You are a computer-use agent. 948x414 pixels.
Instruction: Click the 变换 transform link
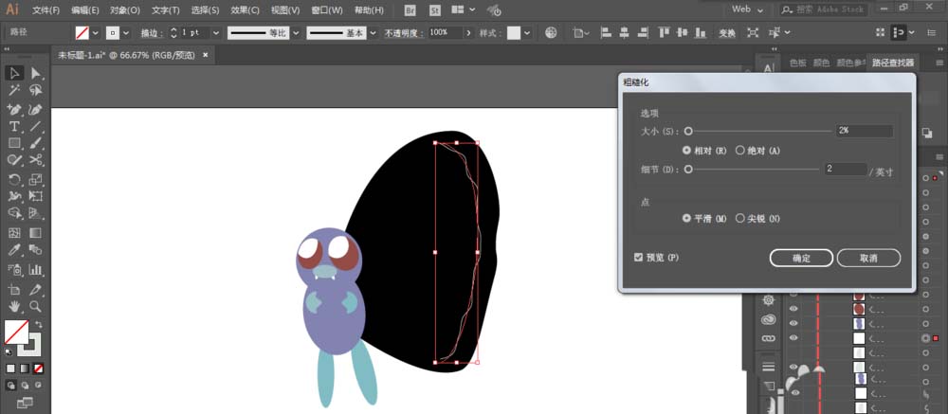click(727, 33)
